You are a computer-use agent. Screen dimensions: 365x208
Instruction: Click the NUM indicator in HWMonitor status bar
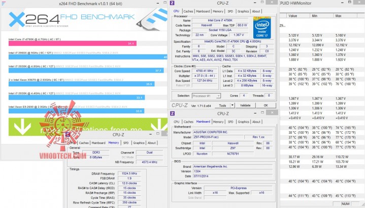345,204
